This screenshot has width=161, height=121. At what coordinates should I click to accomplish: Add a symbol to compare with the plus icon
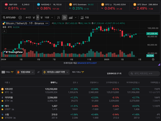(x=20, y=18)
